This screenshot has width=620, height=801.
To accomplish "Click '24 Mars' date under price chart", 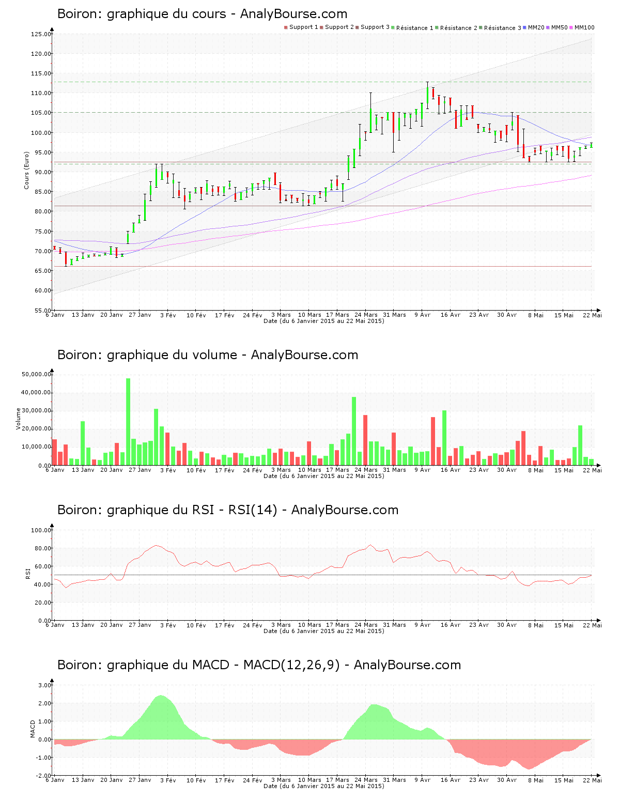I will [x=366, y=315].
